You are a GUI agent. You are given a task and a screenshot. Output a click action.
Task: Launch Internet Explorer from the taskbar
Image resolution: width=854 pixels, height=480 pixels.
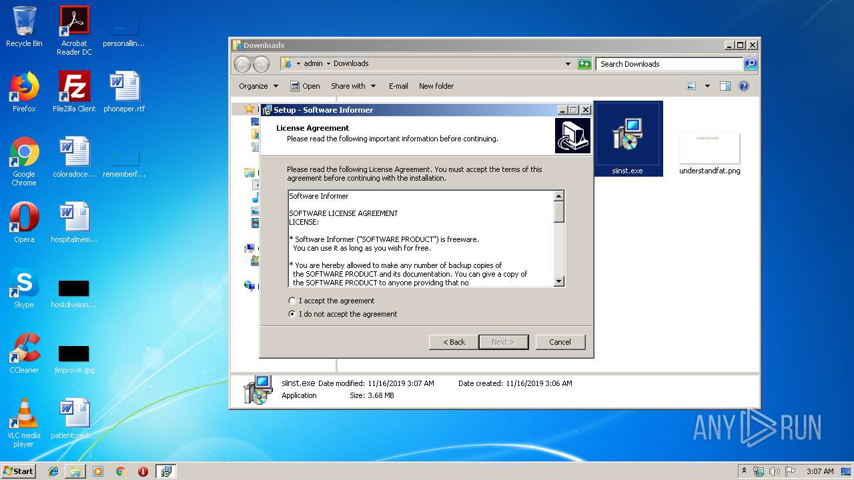point(53,471)
